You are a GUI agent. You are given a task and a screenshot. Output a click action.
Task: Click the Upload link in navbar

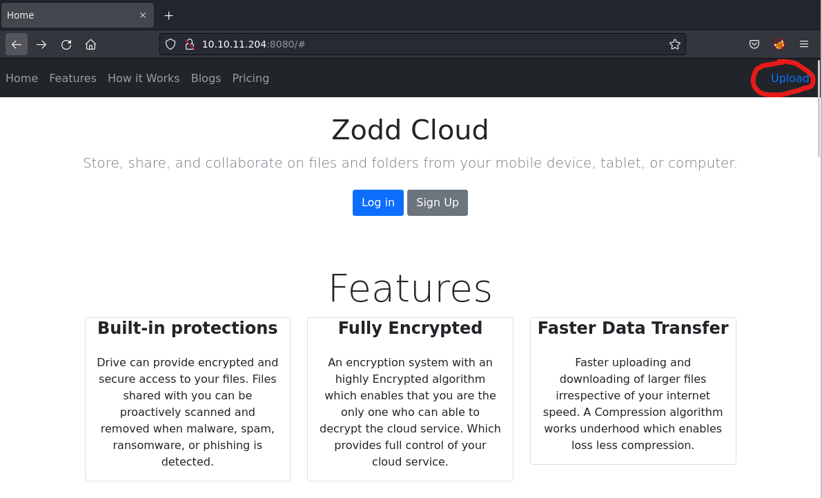[790, 78]
